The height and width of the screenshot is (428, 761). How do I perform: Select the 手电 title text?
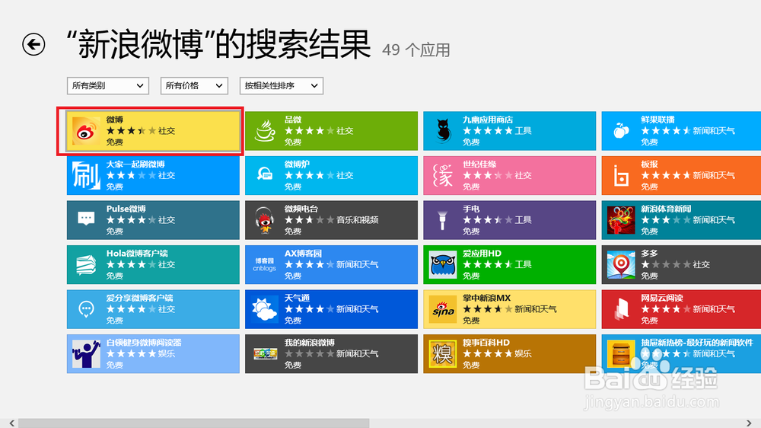click(x=471, y=209)
